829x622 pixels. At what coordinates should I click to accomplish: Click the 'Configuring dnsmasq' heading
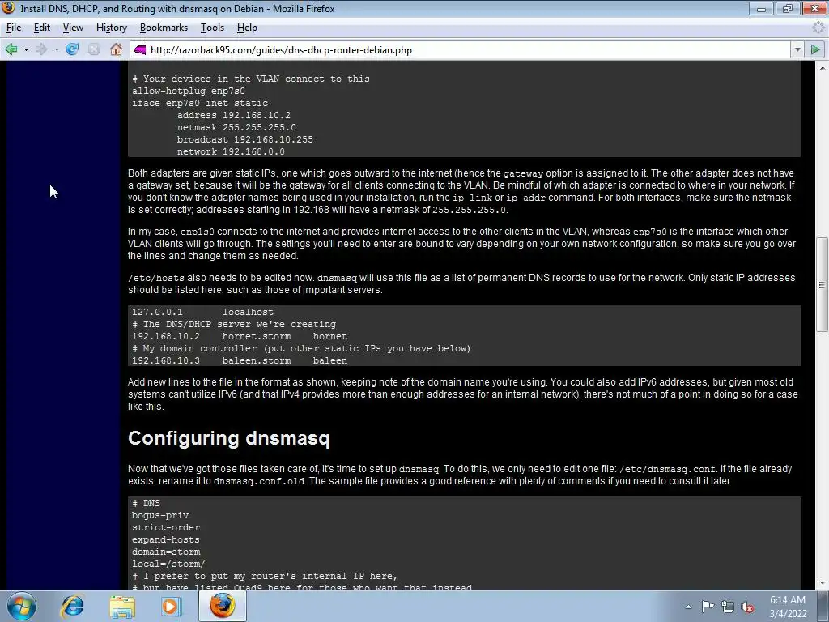click(229, 438)
